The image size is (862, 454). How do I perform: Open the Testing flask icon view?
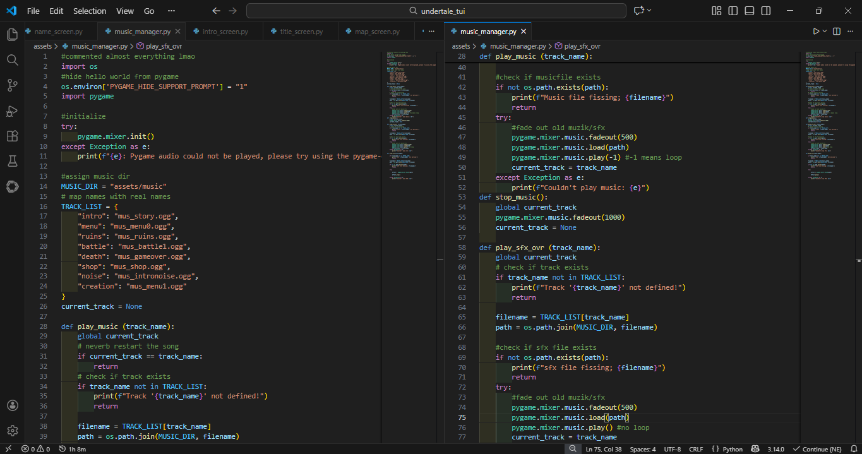(12, 162)
